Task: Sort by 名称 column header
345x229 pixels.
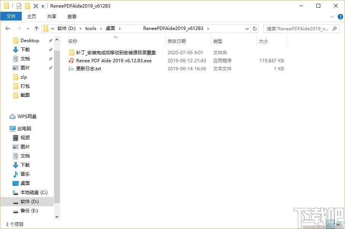Action: 73,41
